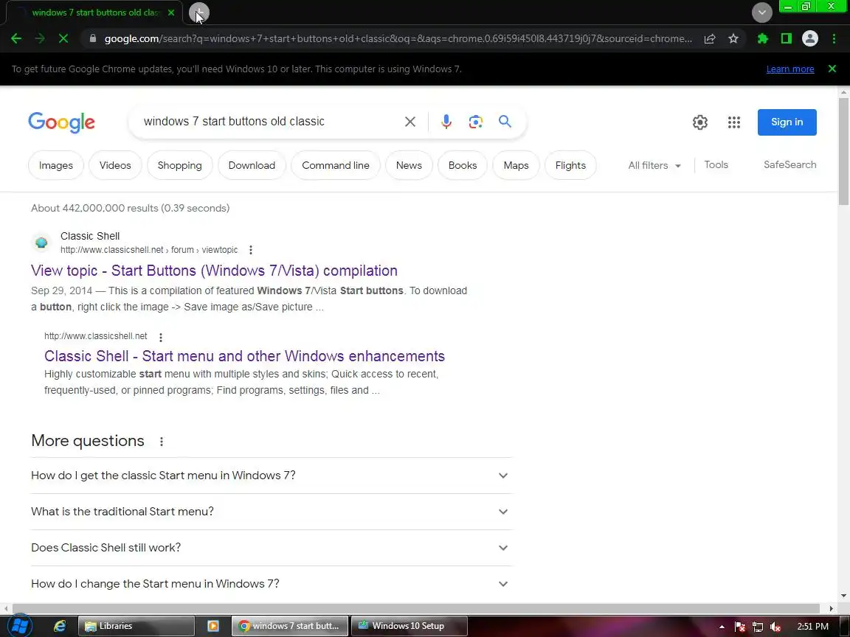The width and height of the screenshot is (850, 637).
Task: Open SafeSearch settings
Action: [x=789, y=164]
